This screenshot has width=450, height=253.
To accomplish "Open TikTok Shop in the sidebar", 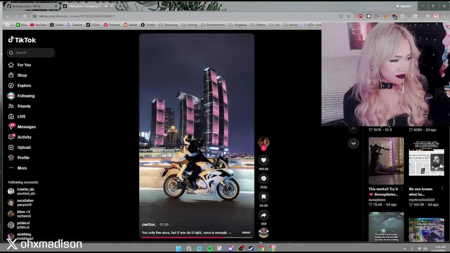I will pos(18,75).
